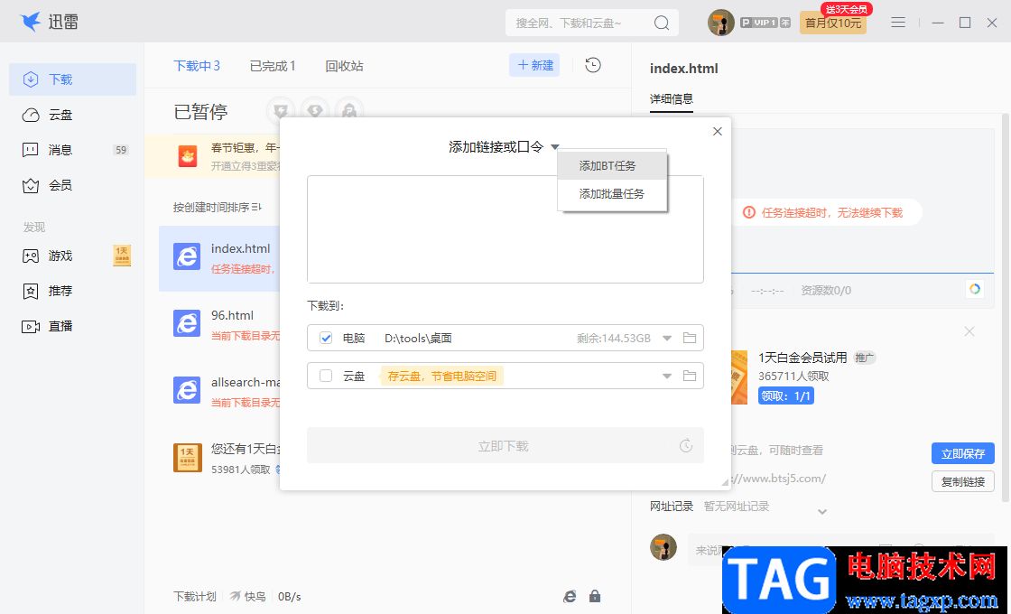Select the index.html download task row
Screen dimensions: 1011x614
pyautogui.click(x=219, y=258)
